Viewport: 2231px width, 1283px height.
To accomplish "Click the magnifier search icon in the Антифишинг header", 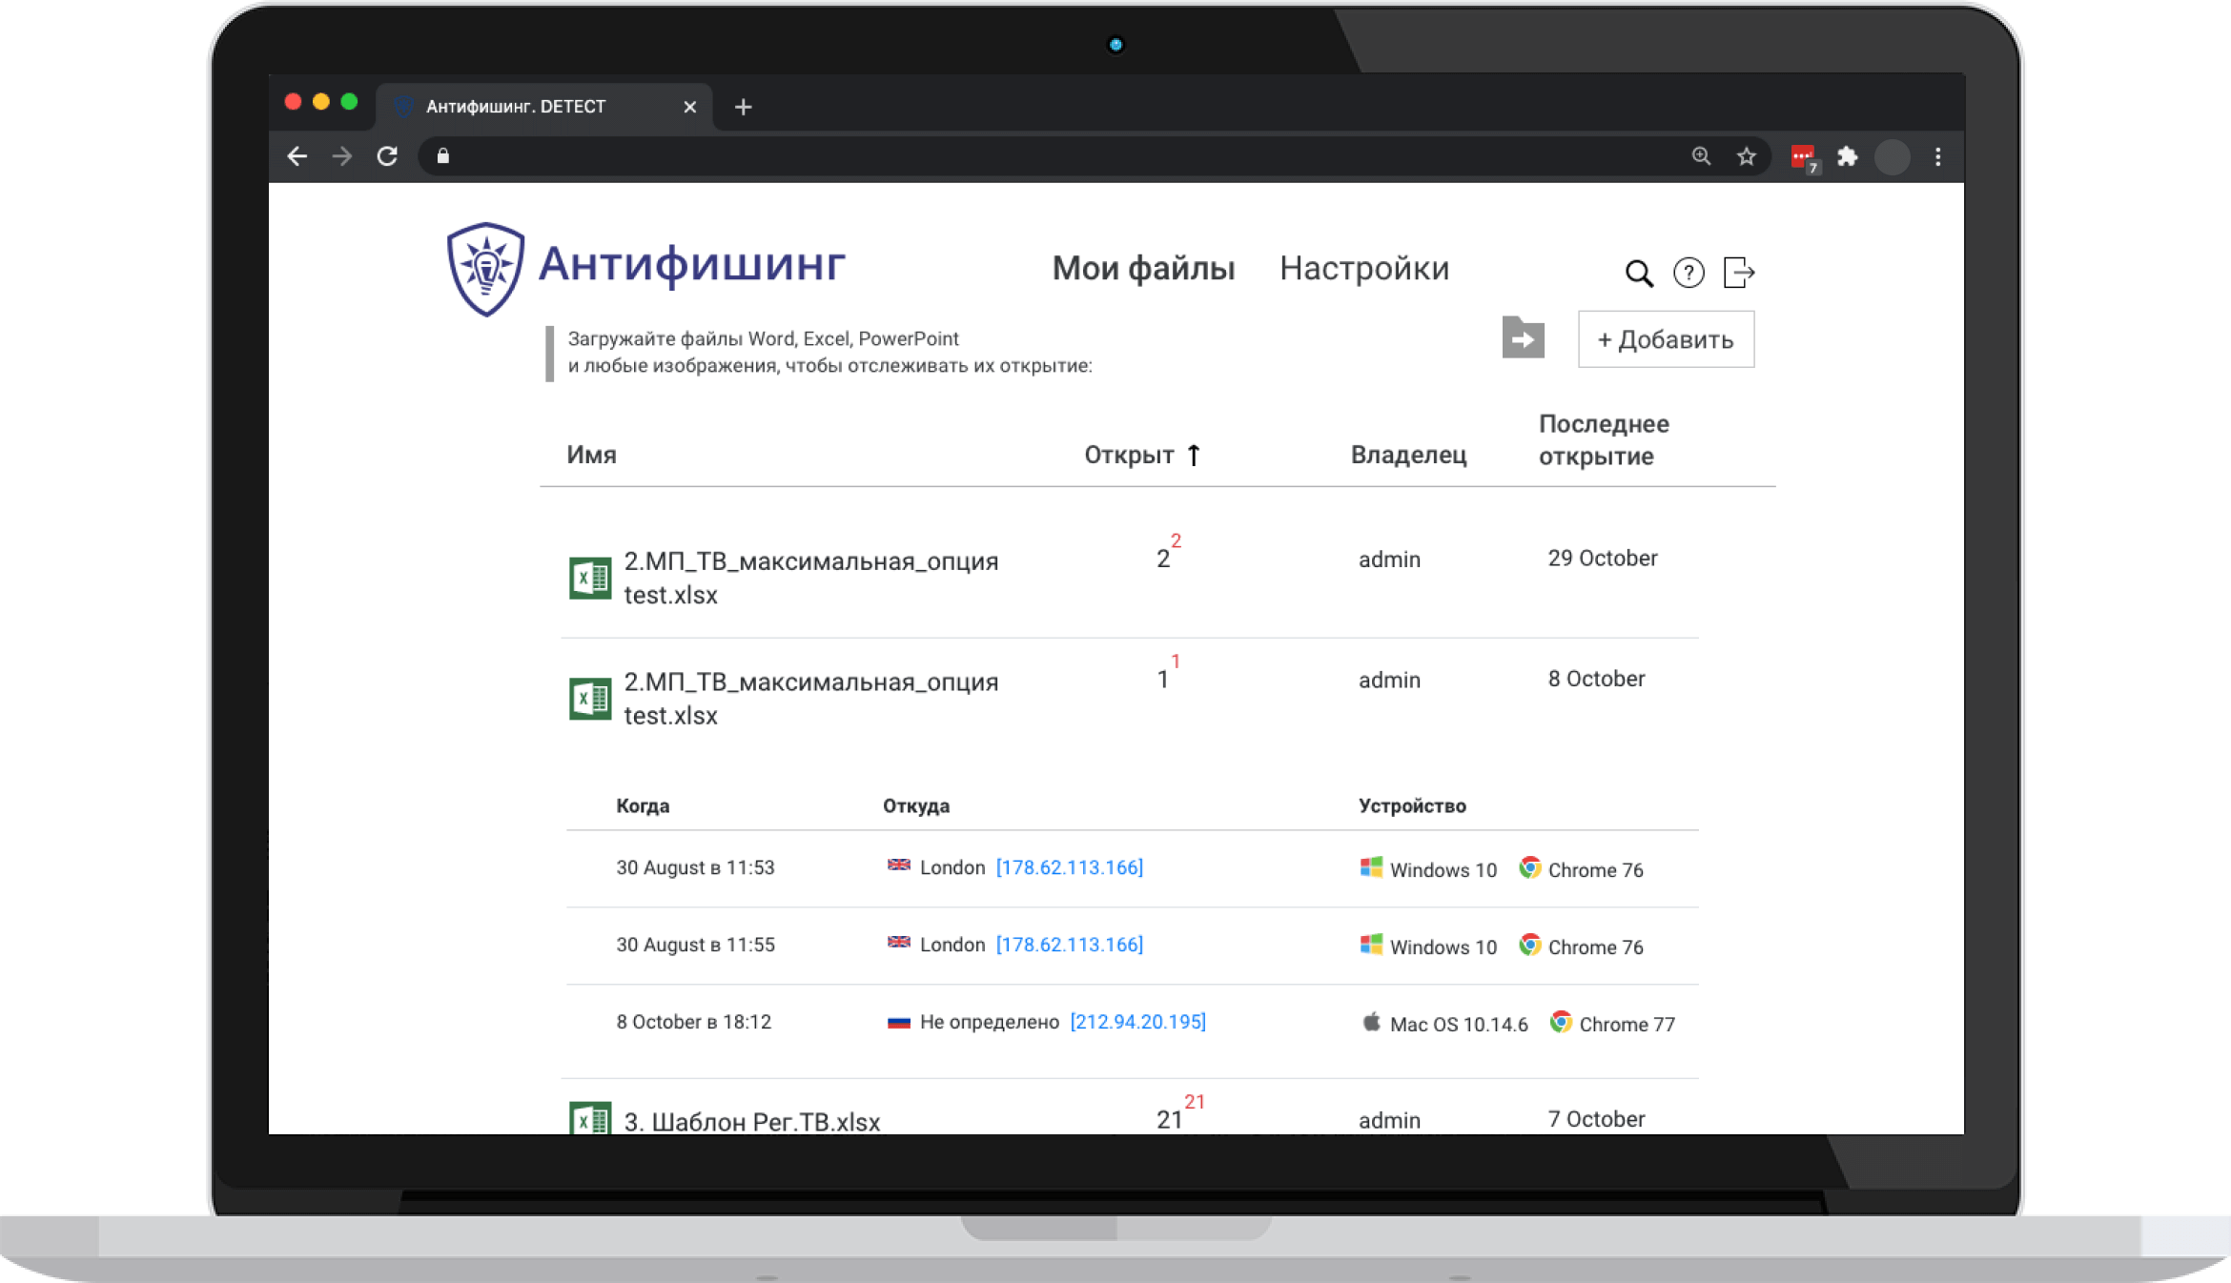I will (x=1638, y=274).
